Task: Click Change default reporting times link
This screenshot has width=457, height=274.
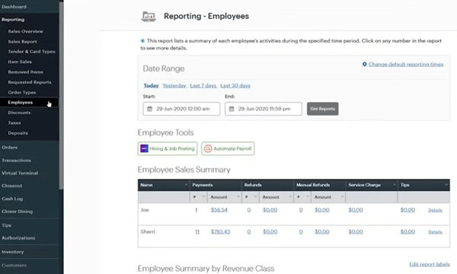Action: [x=406, y=64]
